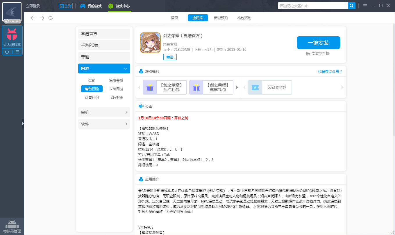Click the 剑之荣耀（靠谱官方） title

pos(183,36)
